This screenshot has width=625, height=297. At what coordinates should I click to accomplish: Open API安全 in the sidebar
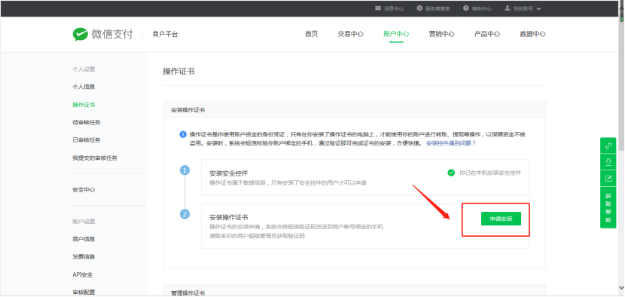point(83,274)
